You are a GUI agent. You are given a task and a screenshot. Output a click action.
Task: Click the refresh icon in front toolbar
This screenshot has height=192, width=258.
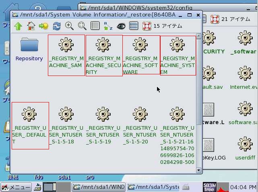point(57,26)
